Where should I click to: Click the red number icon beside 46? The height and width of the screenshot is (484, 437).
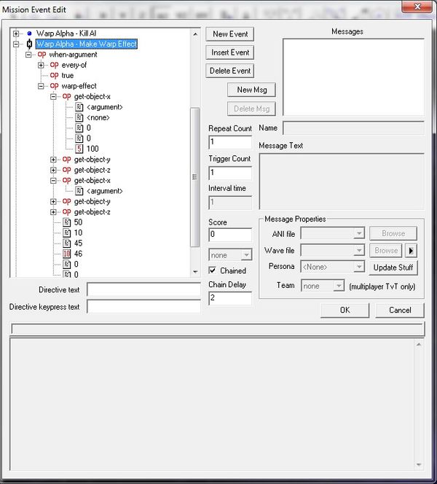[x=67, y=254]
